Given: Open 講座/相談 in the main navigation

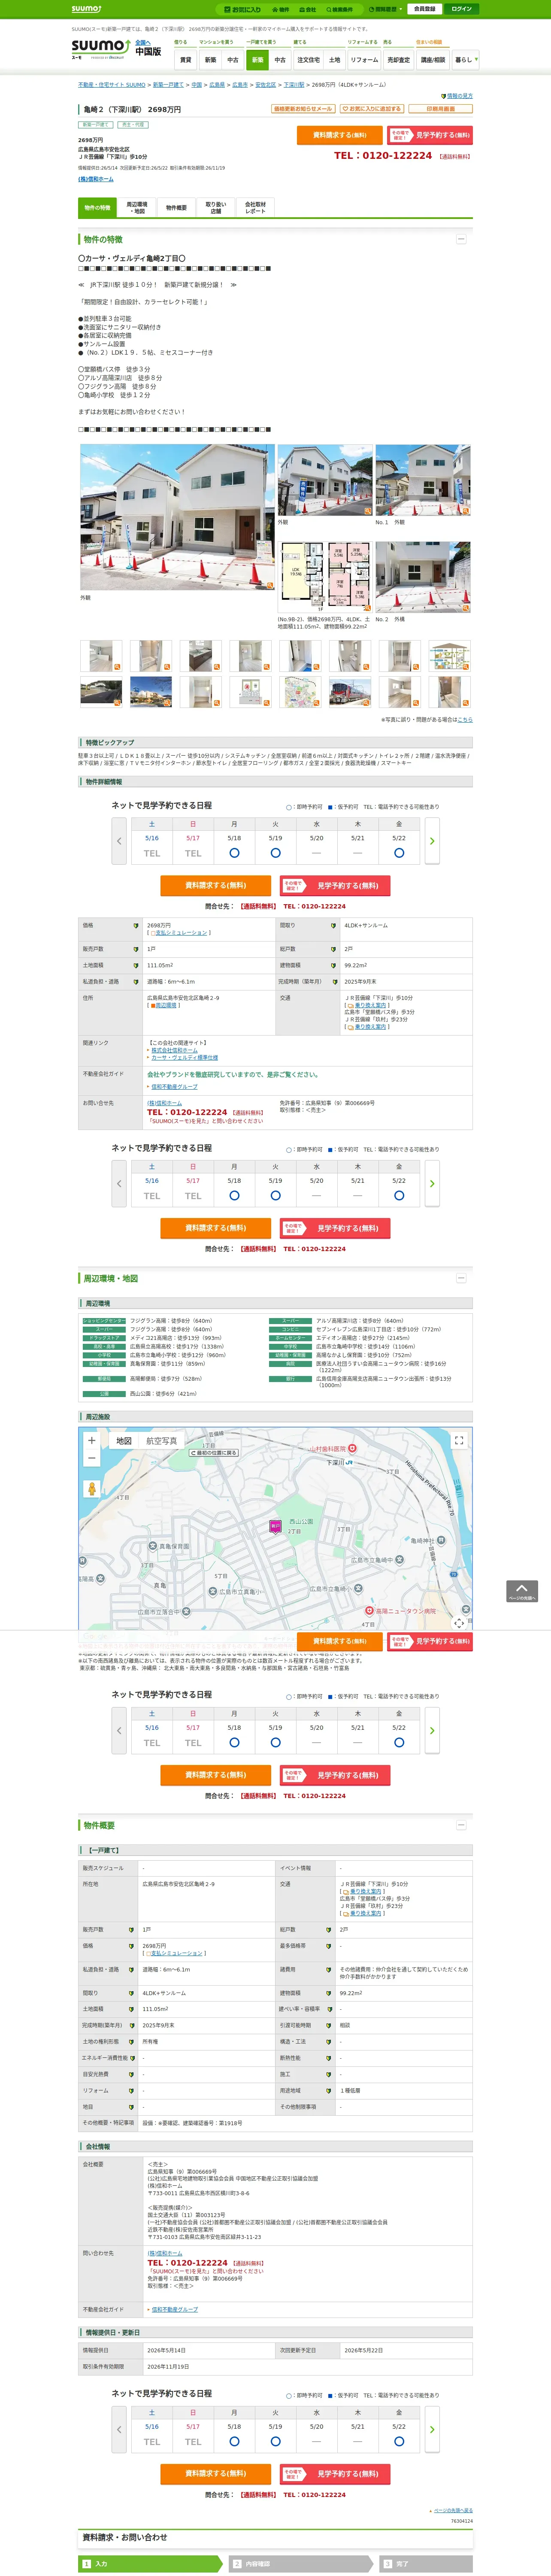Looking at the screenshot, I should 432,60.
